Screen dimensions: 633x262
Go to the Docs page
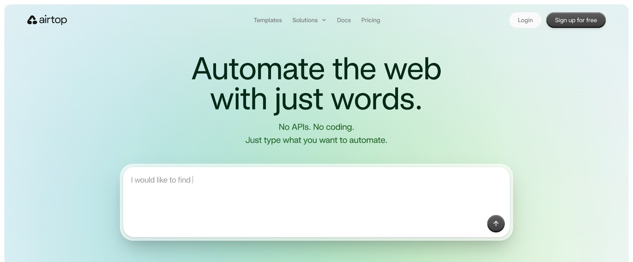tap(344, 20)
